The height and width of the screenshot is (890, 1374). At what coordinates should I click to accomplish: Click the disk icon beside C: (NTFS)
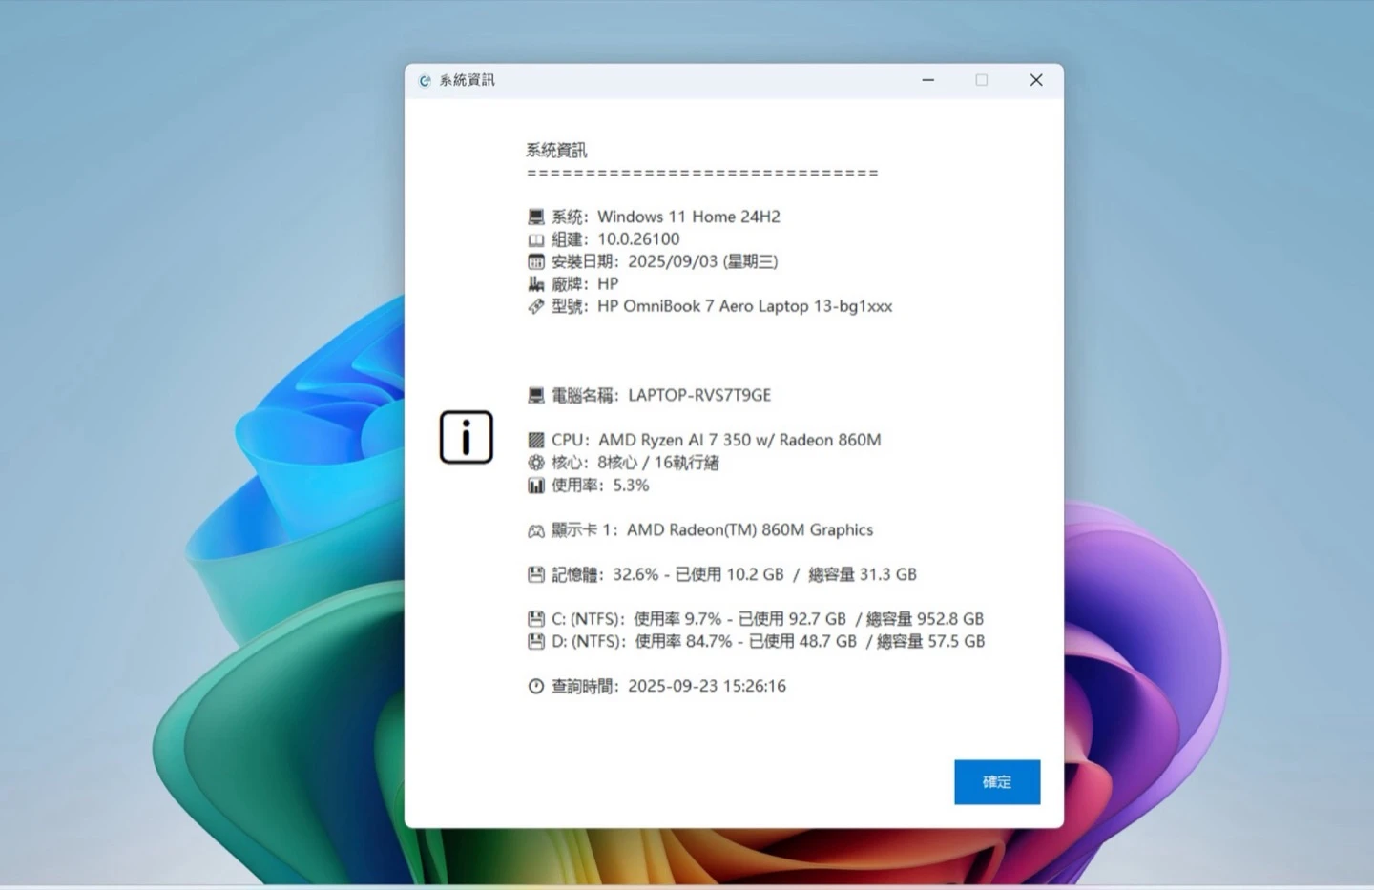coord(536,619)
